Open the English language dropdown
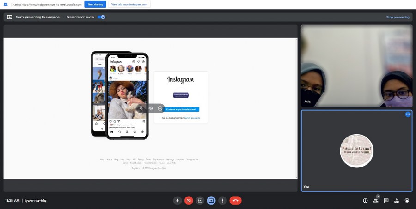The height and width of the screenshot is (209, 416). 136,168
